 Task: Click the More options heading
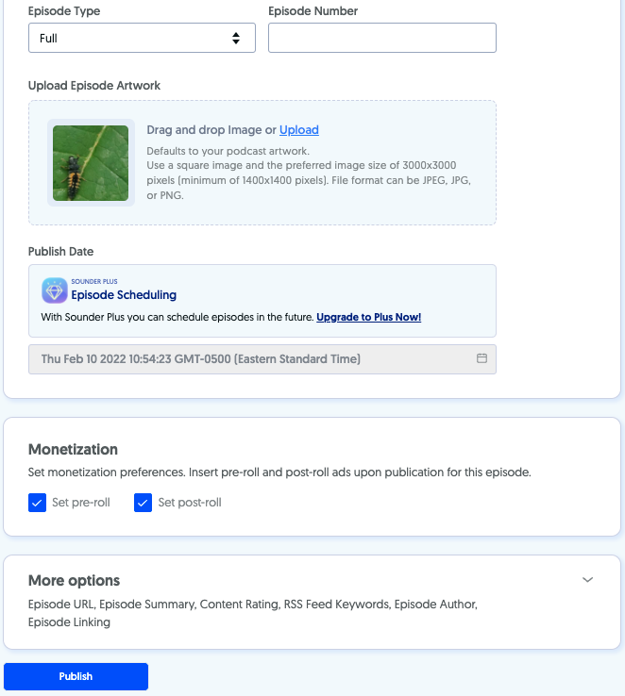[x=74, y=581]
